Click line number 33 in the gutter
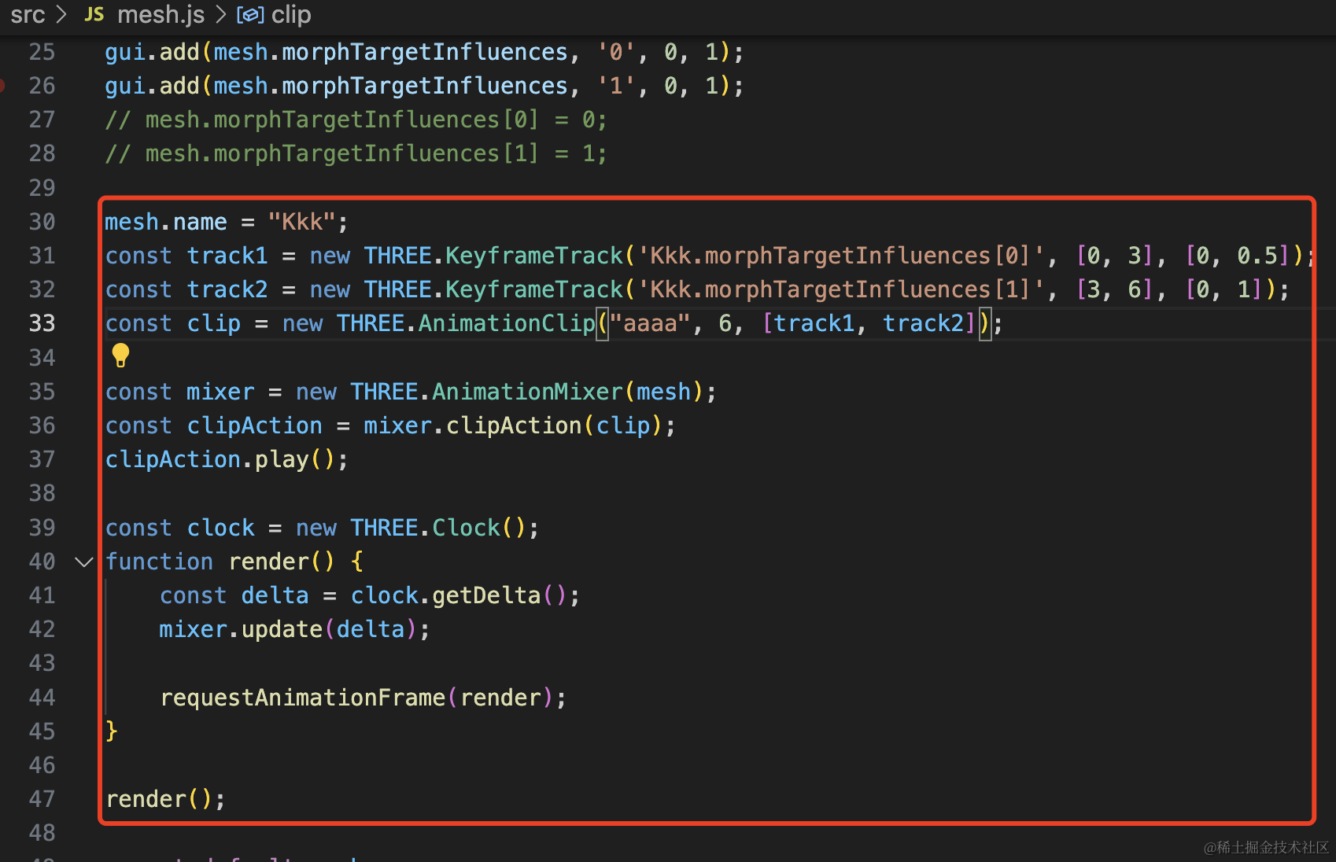Screen dimensions: 1336x862 coord(42,323)
